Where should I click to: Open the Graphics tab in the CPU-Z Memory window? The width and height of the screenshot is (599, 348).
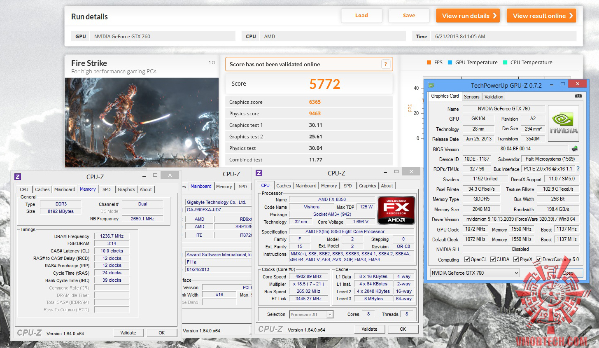[x=126, y=189]
